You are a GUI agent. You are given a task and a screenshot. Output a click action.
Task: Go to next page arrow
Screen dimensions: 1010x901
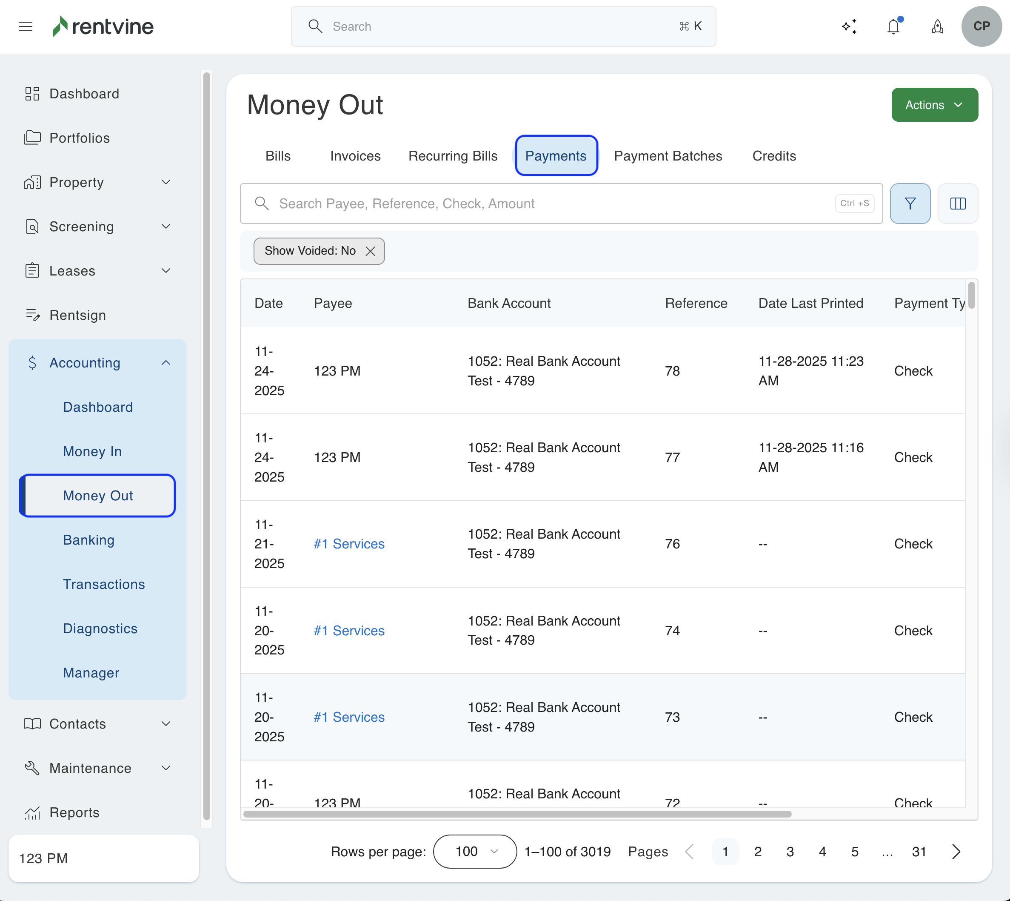(x=956, y=852)
